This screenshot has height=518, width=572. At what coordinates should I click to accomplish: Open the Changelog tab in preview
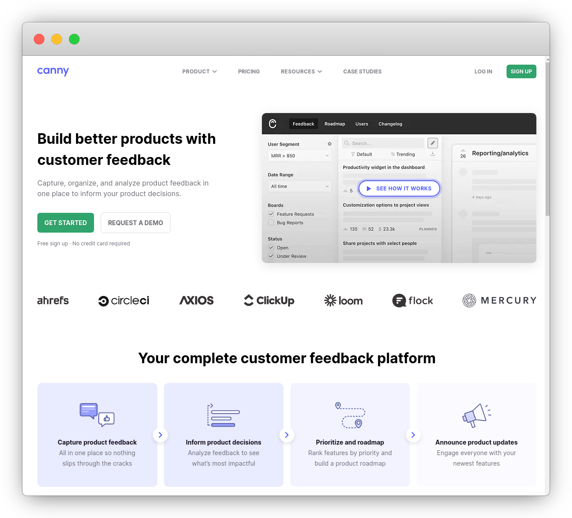point(390,124)
